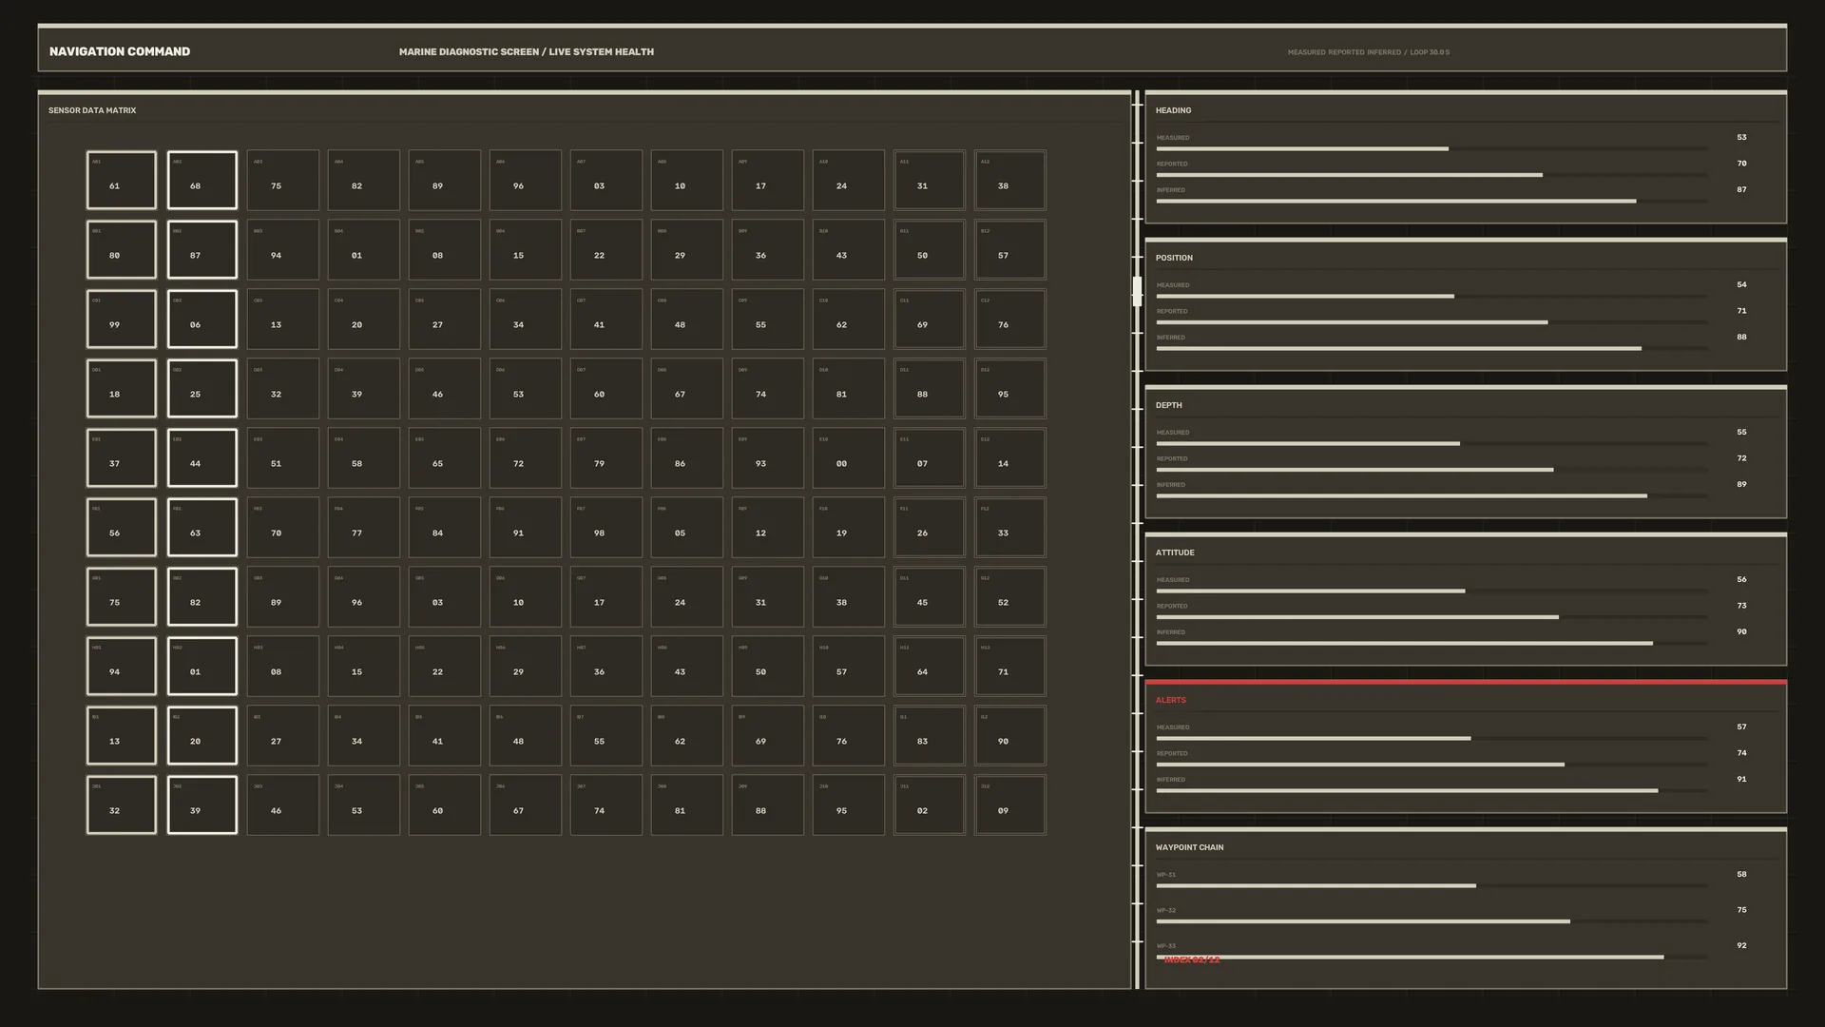The width and height of the screenshot is (1825, 1027).
Task: Select cell E01 reading 37
Action: pyautogui.click(x=121, y=457)
